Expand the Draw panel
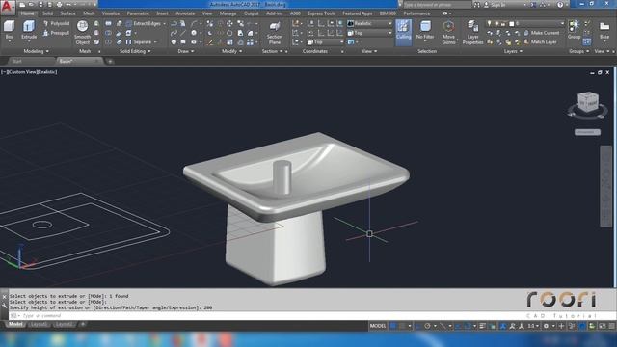 click(186, 51)
